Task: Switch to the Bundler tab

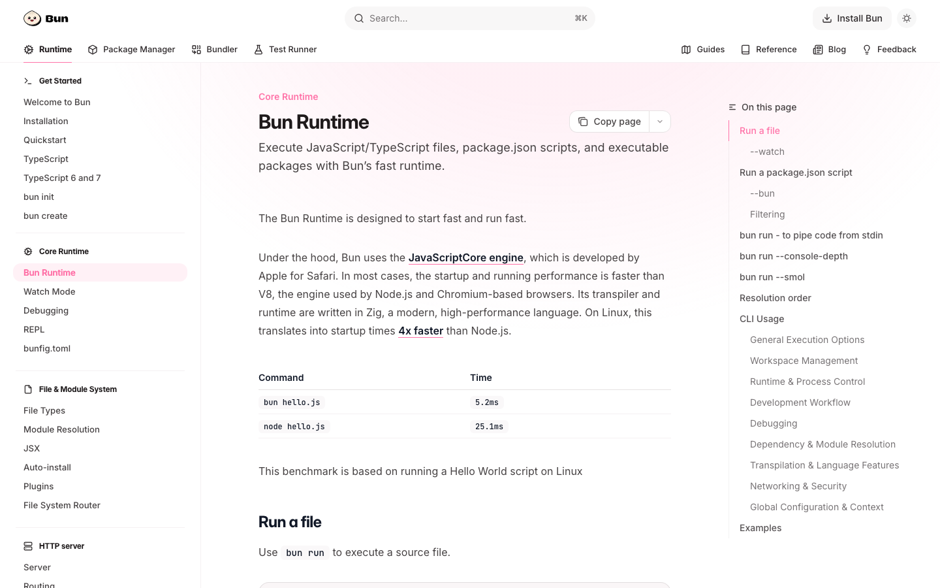Action: pos(214,50)
